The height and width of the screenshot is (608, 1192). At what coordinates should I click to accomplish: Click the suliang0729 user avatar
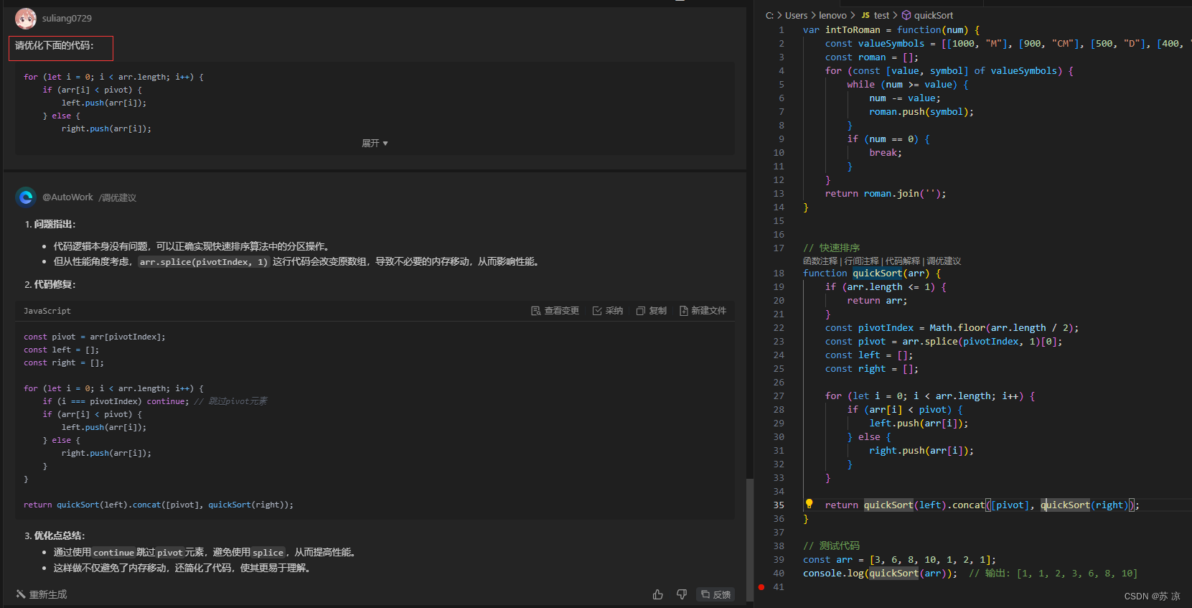click(x=26, y=18)
